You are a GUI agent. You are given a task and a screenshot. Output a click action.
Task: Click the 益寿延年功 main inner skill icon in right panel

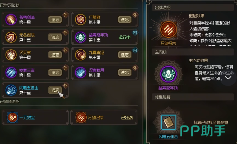[168, 74]
